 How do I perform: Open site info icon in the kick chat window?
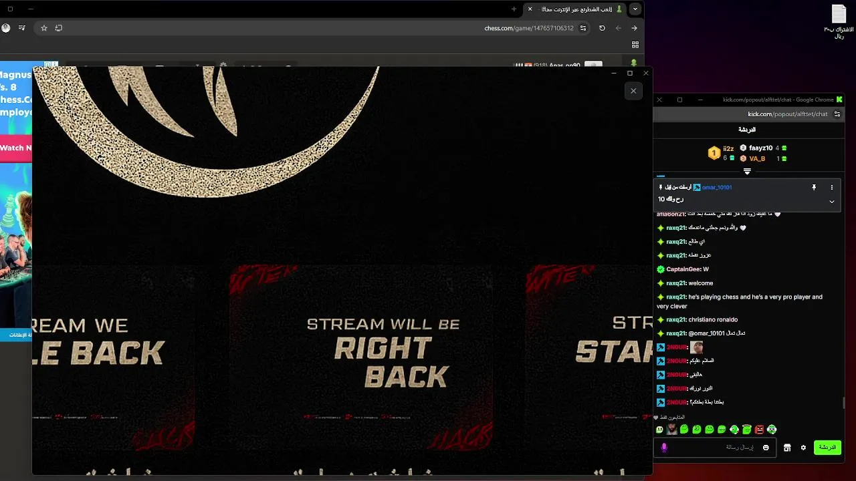click(837, 114)
